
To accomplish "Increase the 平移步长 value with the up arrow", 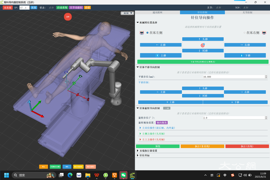I will click(x=266, y=76).
